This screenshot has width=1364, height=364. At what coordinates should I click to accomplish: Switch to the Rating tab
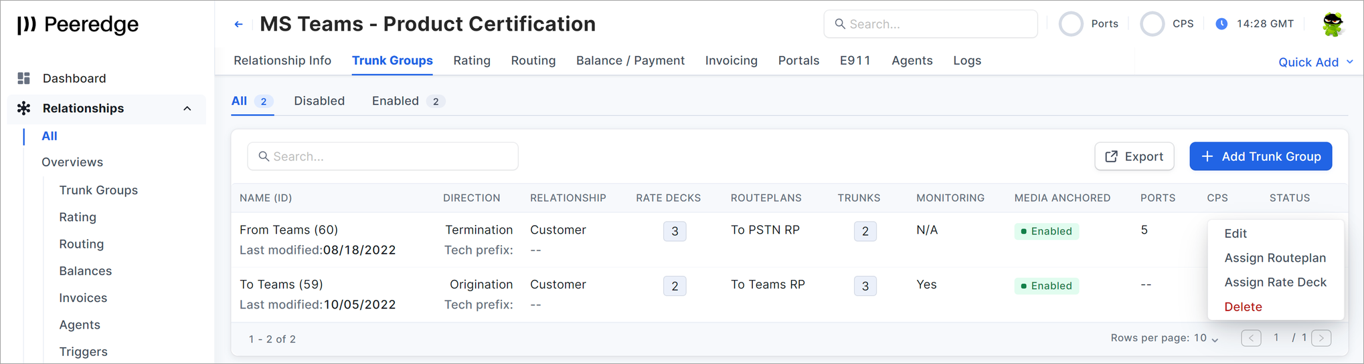pos(472,61)
